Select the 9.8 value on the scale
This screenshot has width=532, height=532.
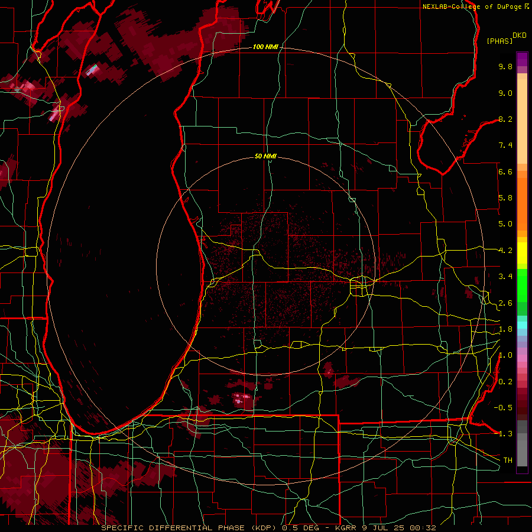click(505, 66)
